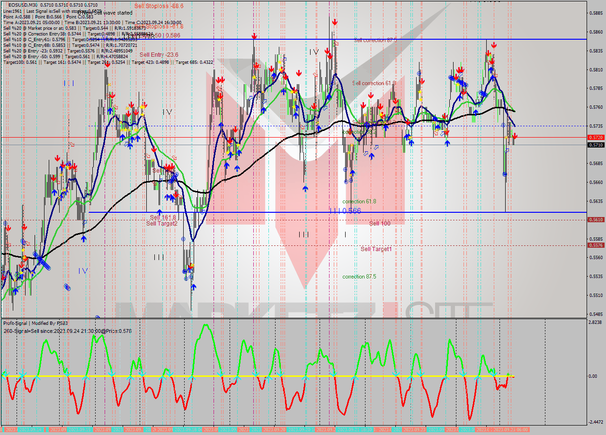Click the -2.4472 indicator scale value
The image size is (606, 435).
tap(595, 422)
